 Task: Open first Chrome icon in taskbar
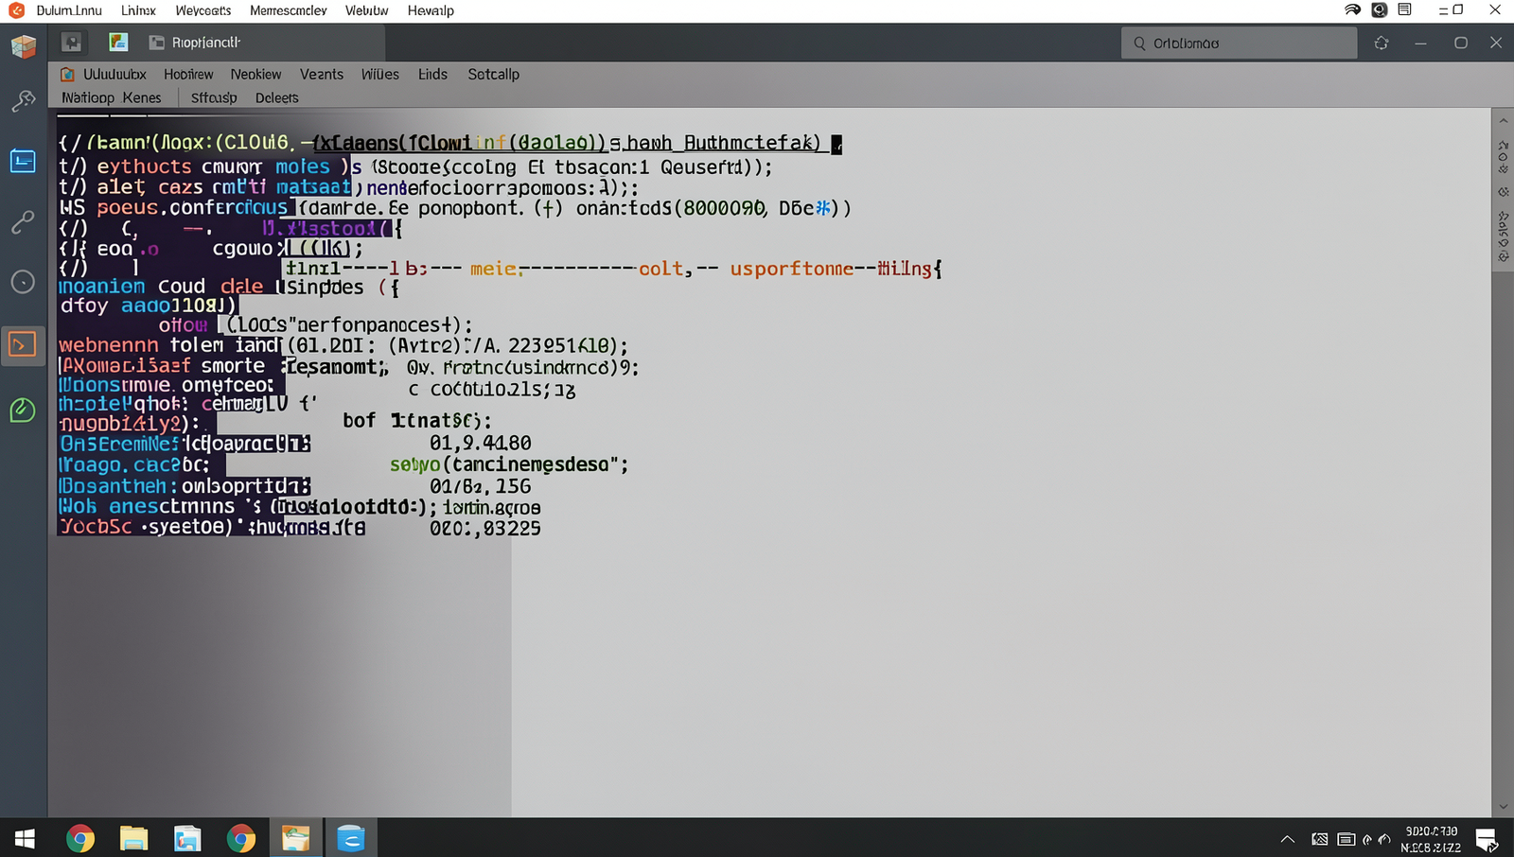(80, 838)
